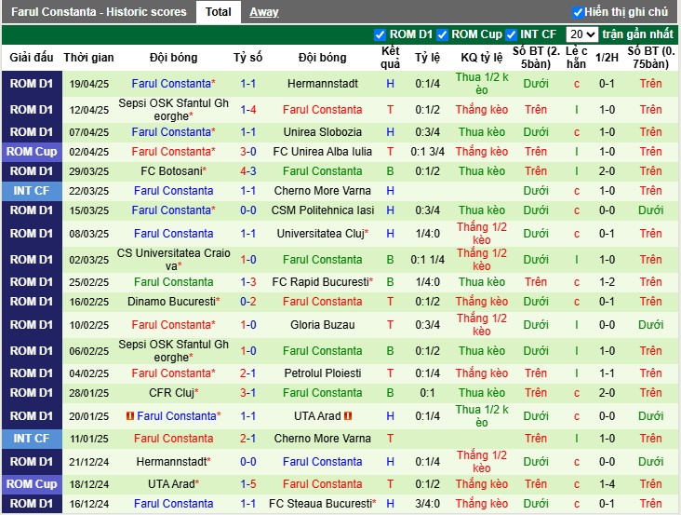
Task: Open Hermannstadt team link from 19/04/25 match
Action: coord(323,83)
